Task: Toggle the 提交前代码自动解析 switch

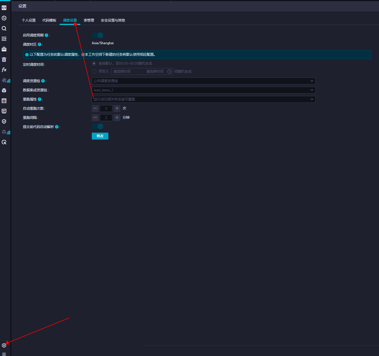Action: [97, 126]
